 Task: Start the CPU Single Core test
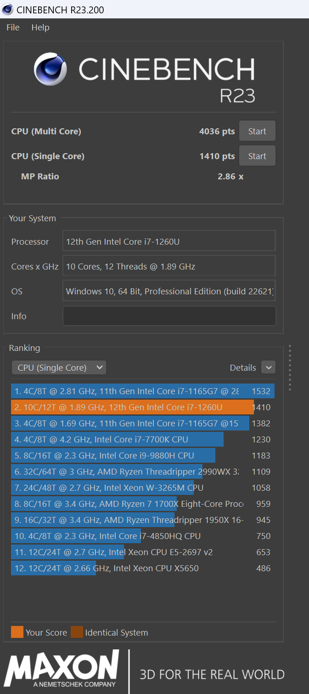257,156
